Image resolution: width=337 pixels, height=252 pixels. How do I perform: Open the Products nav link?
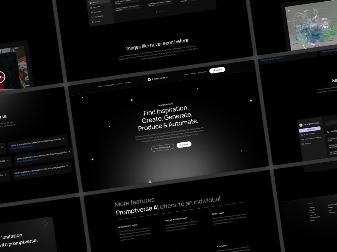pyautogui.click(x=119, y=84)
